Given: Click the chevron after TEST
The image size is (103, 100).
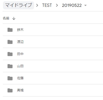Looking at the screenshot, I should click(57, 5).
